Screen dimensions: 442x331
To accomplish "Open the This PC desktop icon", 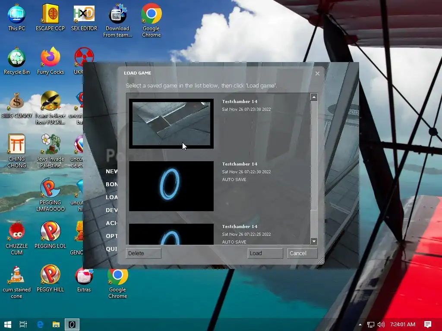I will coord(17,17).
